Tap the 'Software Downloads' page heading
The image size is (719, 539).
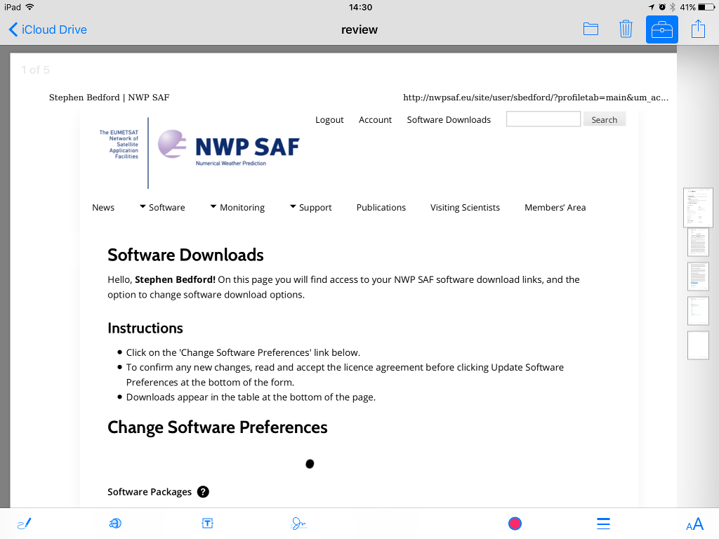(185, 255)
